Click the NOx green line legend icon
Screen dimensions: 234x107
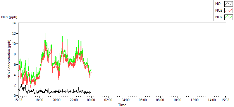tap(228, 17)
